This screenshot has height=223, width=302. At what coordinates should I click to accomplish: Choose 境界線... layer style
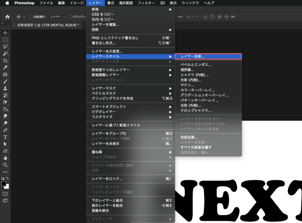pyautogui.click(x=209, y=70)
